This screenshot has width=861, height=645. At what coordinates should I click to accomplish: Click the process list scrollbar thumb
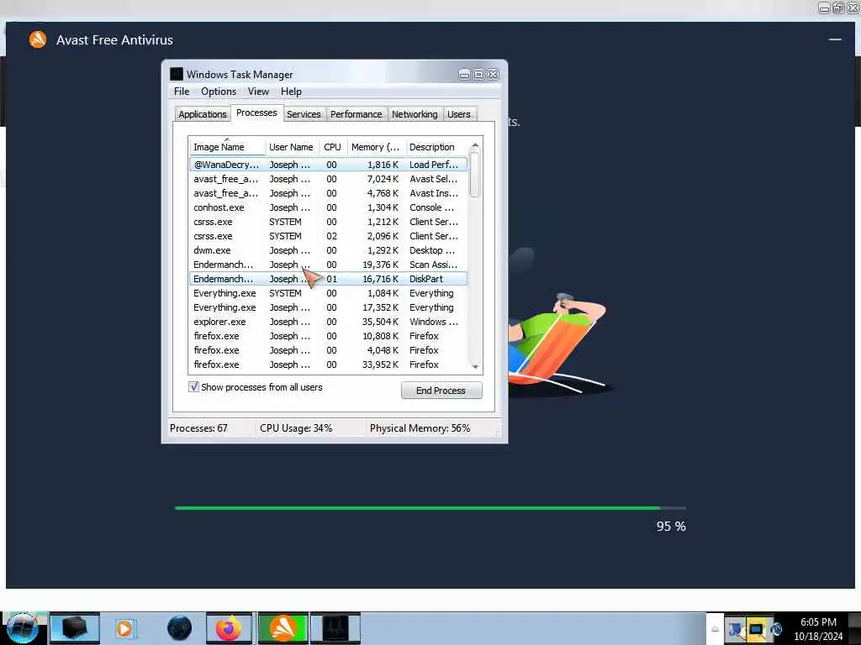tap(475, 175)
